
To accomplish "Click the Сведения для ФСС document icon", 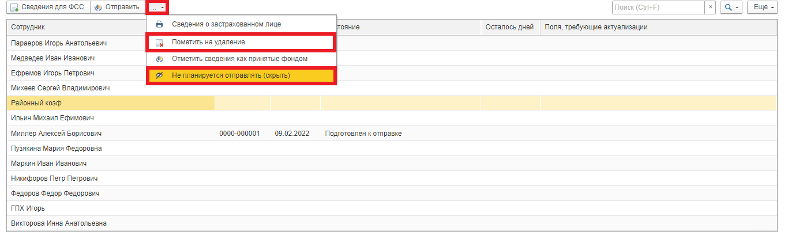I will pos(14,7).
